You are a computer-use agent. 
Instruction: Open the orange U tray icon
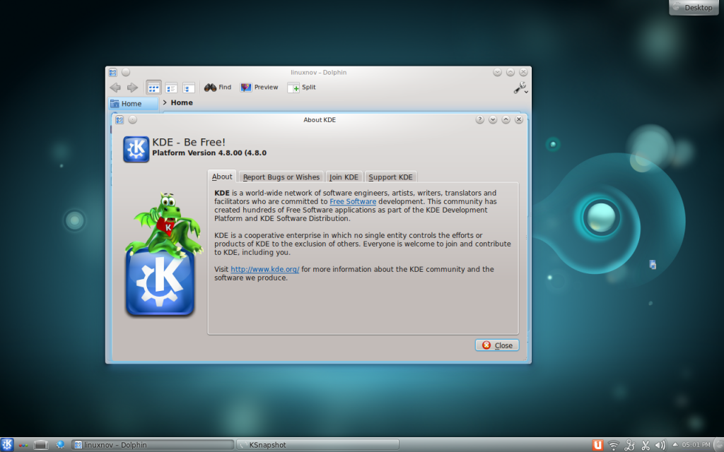pos(597,445)
